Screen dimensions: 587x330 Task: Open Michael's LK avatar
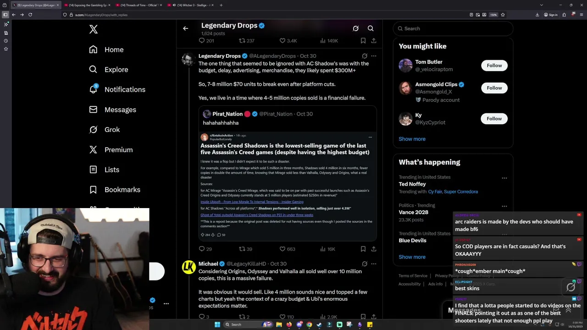point(188,267)
